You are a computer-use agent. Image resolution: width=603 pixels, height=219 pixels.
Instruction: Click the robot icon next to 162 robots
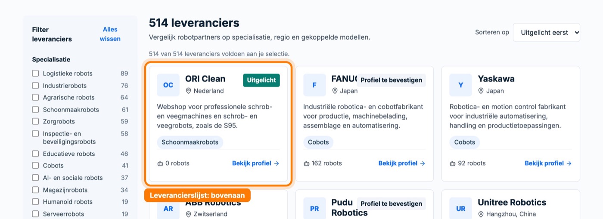point(307,163)
